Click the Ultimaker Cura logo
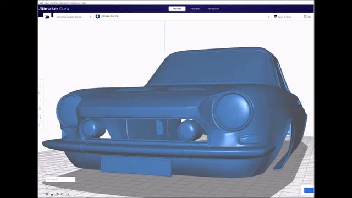This screenshot has width=352, height=198. 53,9
